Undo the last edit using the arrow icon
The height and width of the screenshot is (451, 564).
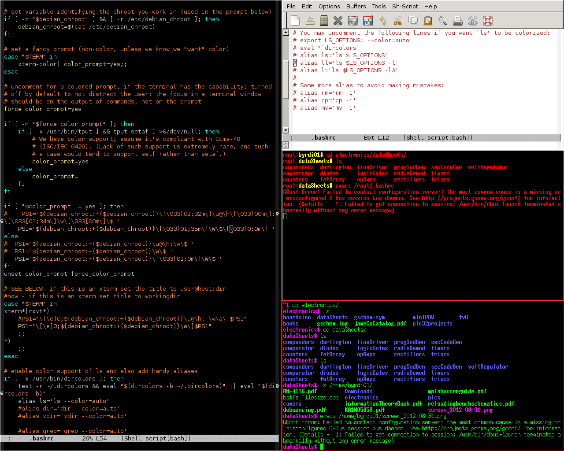coord(383,20)
